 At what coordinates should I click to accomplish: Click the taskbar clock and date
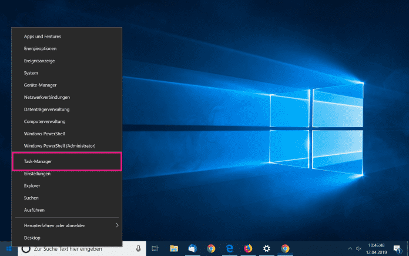[377, 248]
